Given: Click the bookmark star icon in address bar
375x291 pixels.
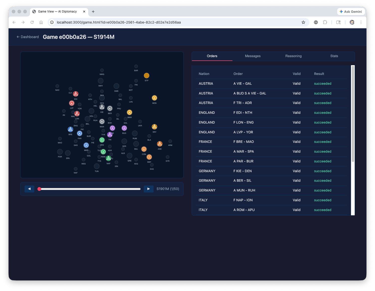Looking at the screenshot, I should coord(303,22).
